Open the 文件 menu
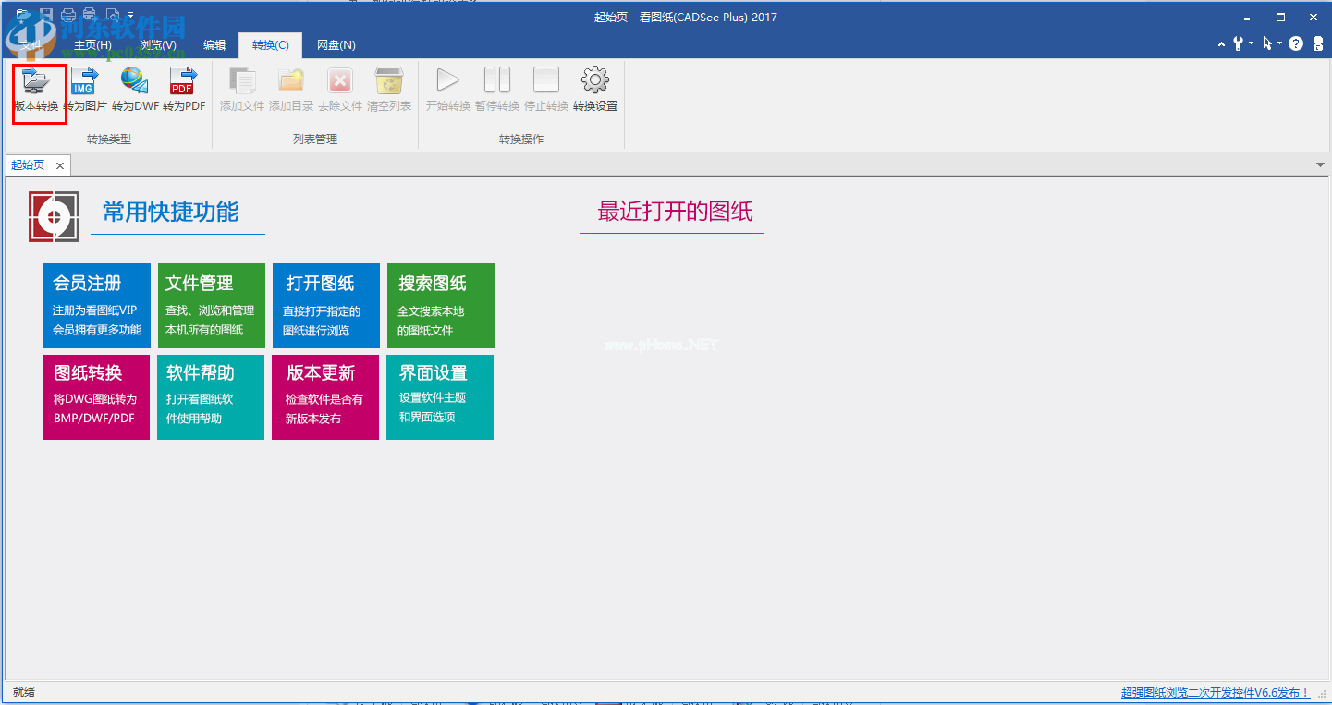Screen dimensions: 1332x705 32,45
